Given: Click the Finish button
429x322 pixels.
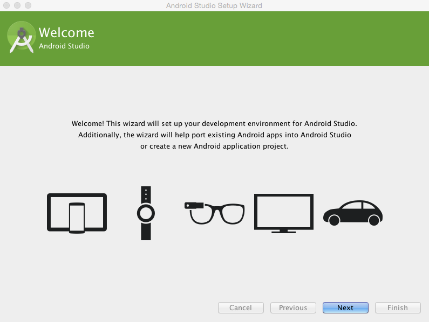Looking at the screenshot, I should (x=398, y=307).
